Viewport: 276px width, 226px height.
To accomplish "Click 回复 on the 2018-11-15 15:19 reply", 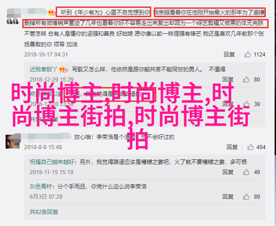I will point(228,172).
